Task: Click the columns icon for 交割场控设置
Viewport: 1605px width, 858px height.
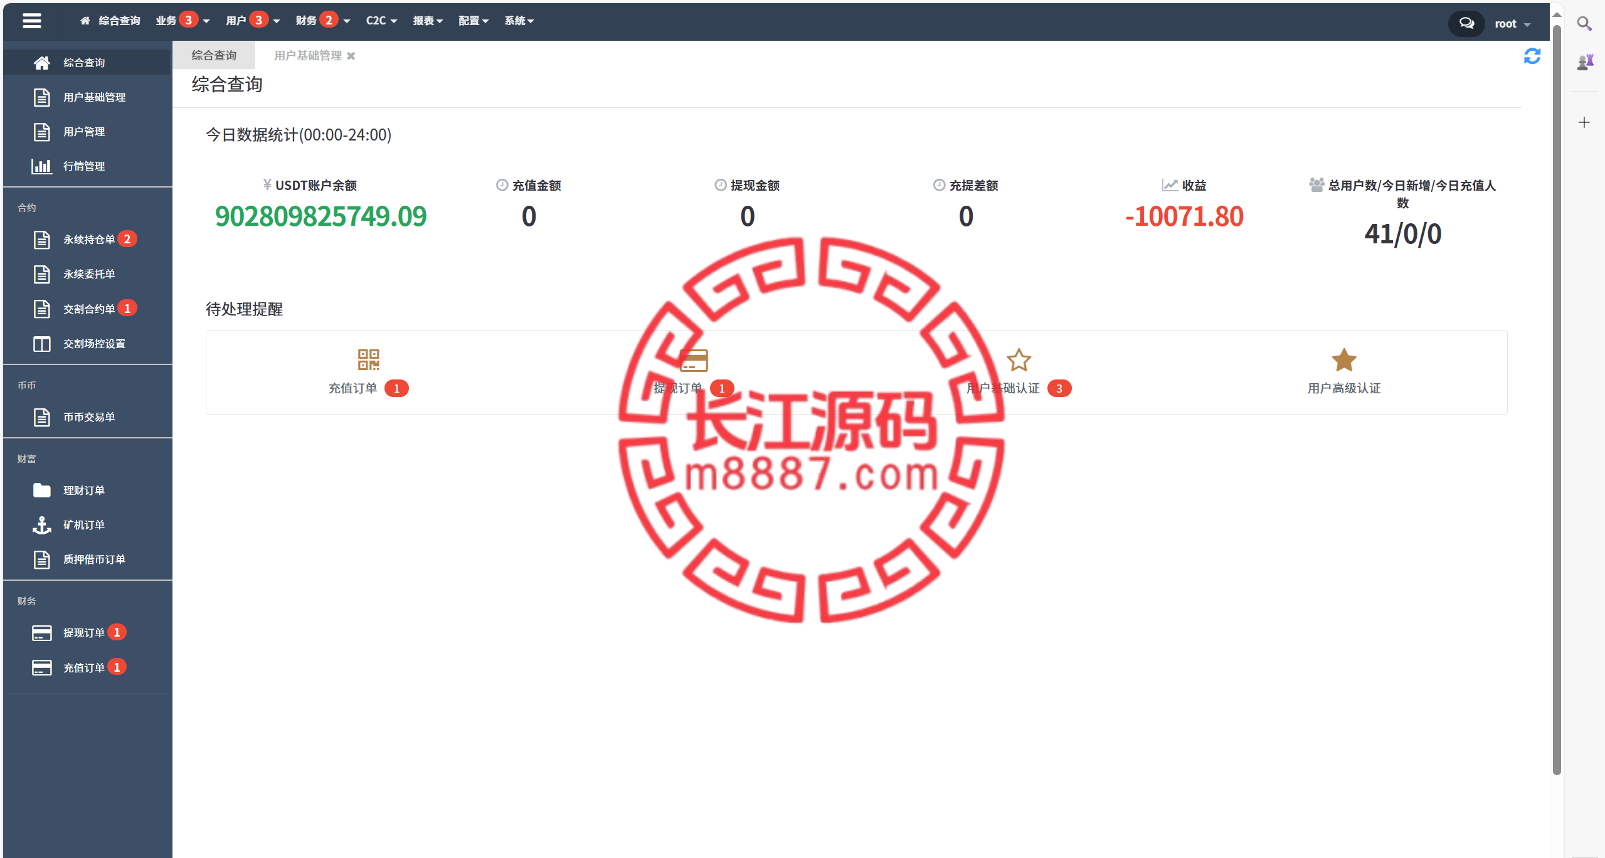Action: tap(41, 344)
